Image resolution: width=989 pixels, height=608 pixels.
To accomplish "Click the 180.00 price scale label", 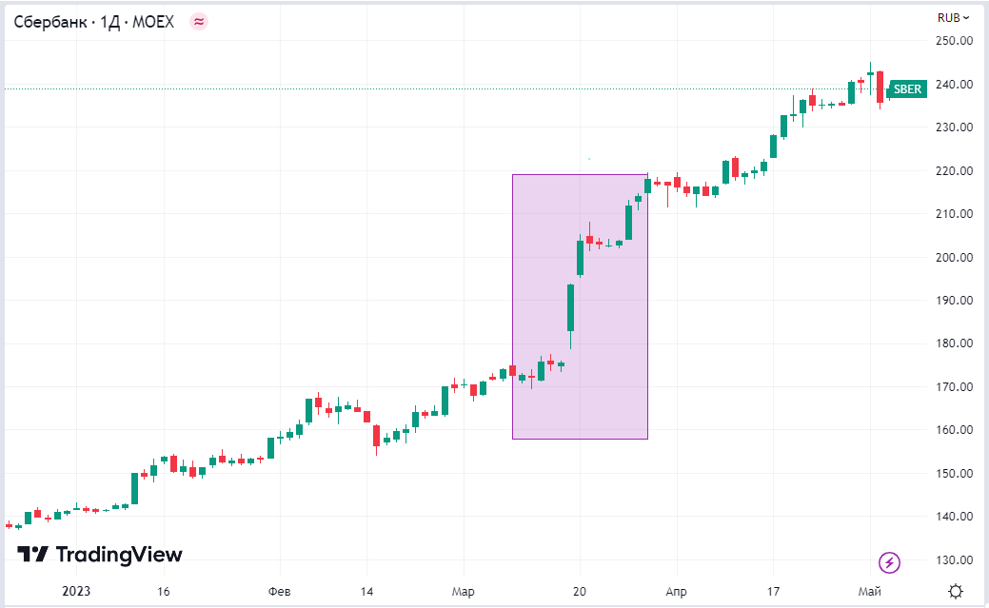I will [x=953, y=343].
